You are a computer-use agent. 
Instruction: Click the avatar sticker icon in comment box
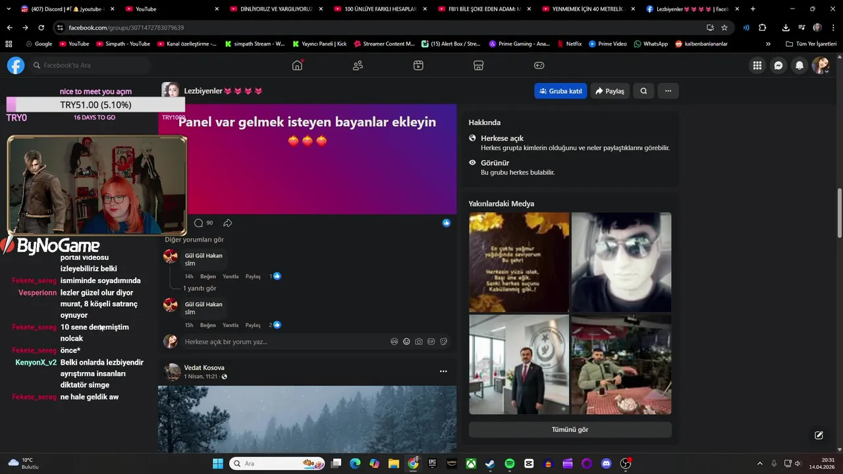tap(394, 342)
